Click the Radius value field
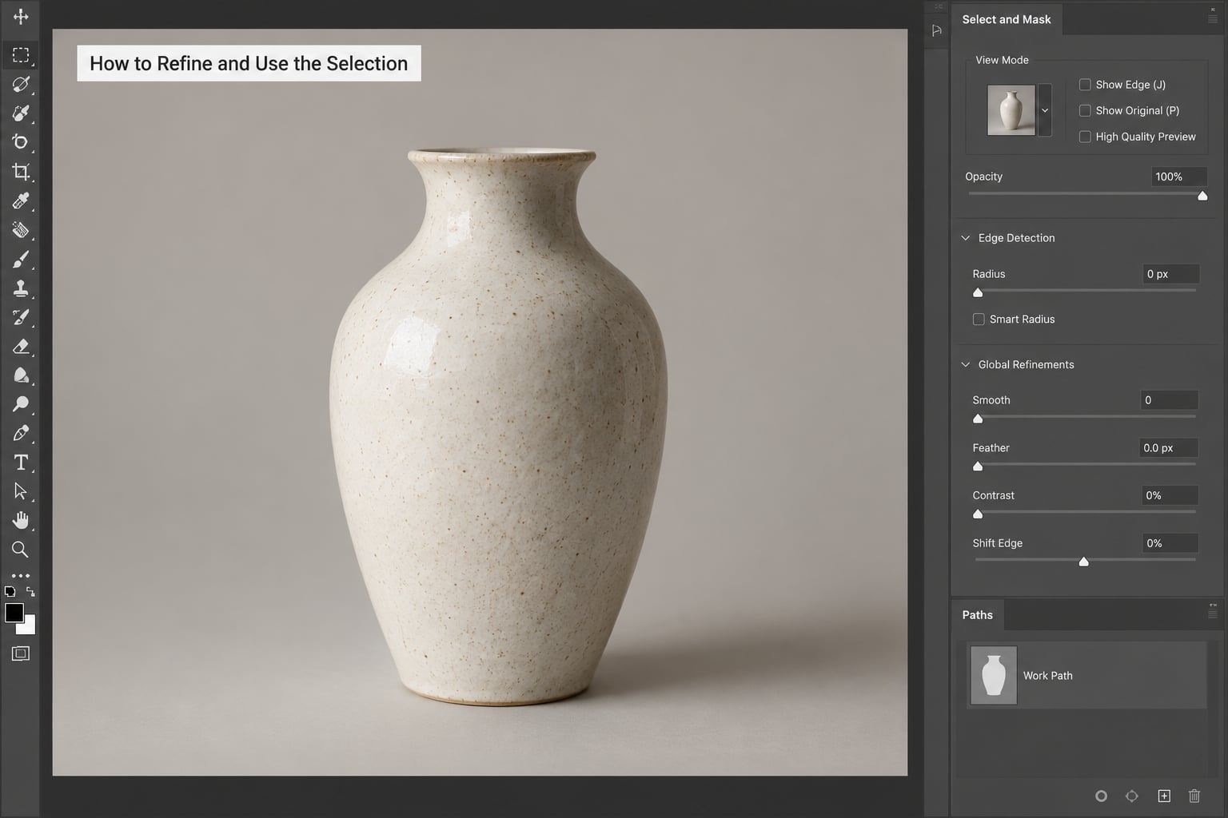Image resolution: width=1228 pixels, height=818 pixels. click(1170, 274)
